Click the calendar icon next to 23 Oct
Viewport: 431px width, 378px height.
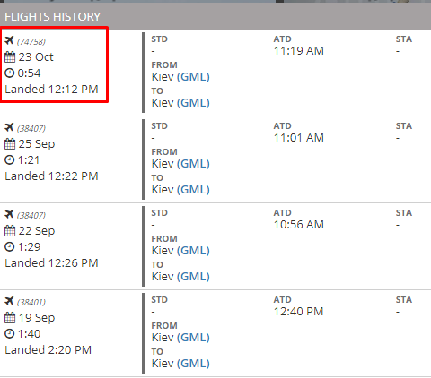[10, 56]
